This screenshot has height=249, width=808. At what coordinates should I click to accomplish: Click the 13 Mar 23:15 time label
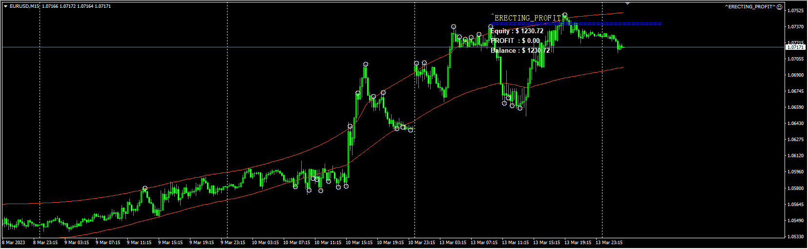click(x=609, y=243)
